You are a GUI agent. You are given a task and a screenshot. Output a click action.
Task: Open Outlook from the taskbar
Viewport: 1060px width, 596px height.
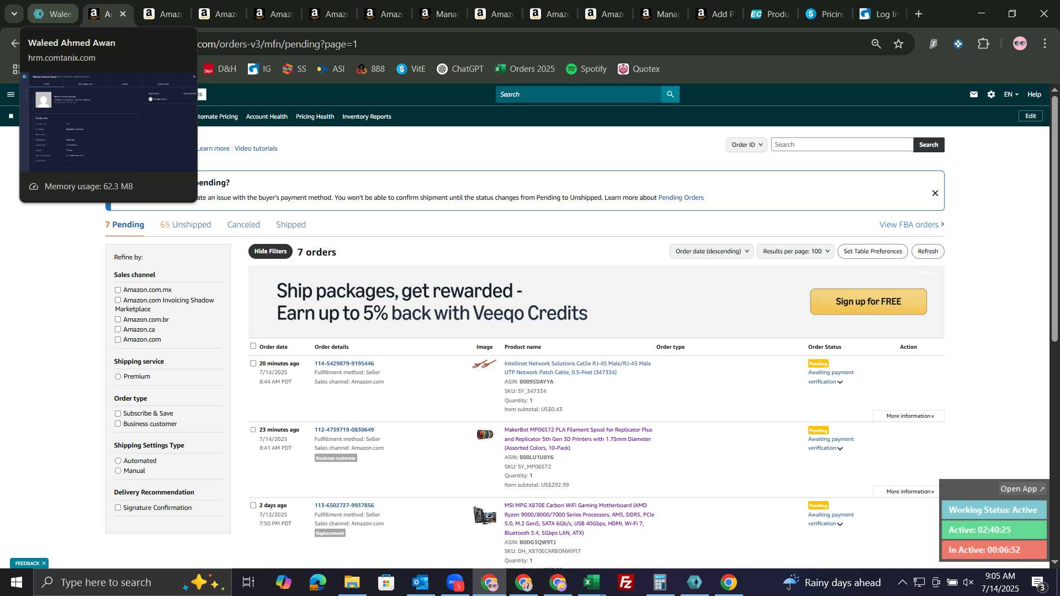click(421, 582)
